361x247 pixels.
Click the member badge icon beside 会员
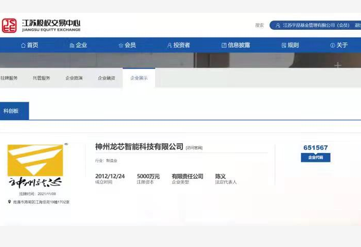(x=121, y=45)
